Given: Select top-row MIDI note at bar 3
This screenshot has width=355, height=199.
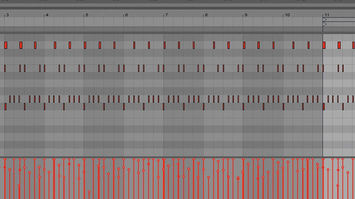Looking at the screenshot, I should (x=6, y=45).
